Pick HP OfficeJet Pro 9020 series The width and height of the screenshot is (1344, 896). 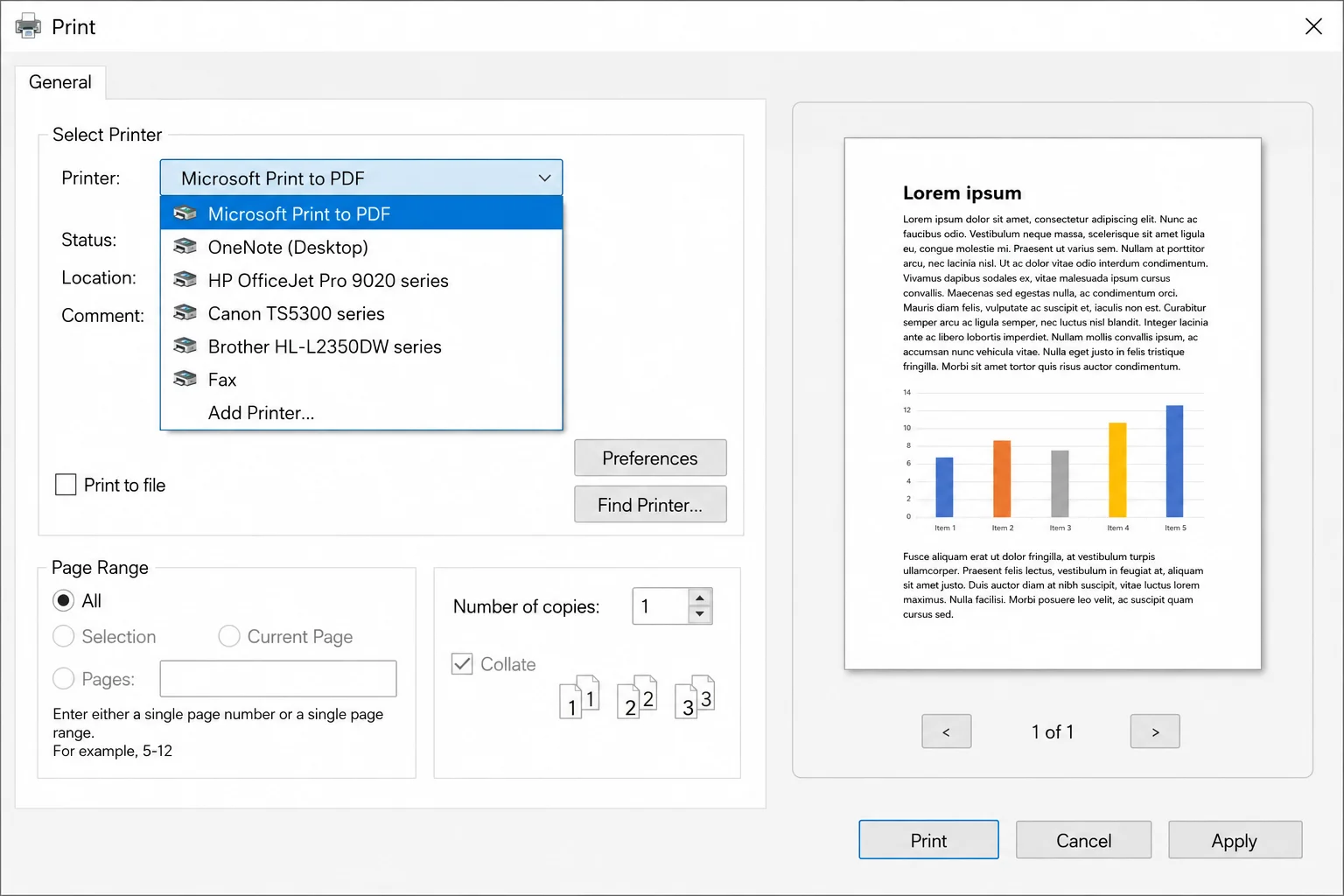[361, 280]
